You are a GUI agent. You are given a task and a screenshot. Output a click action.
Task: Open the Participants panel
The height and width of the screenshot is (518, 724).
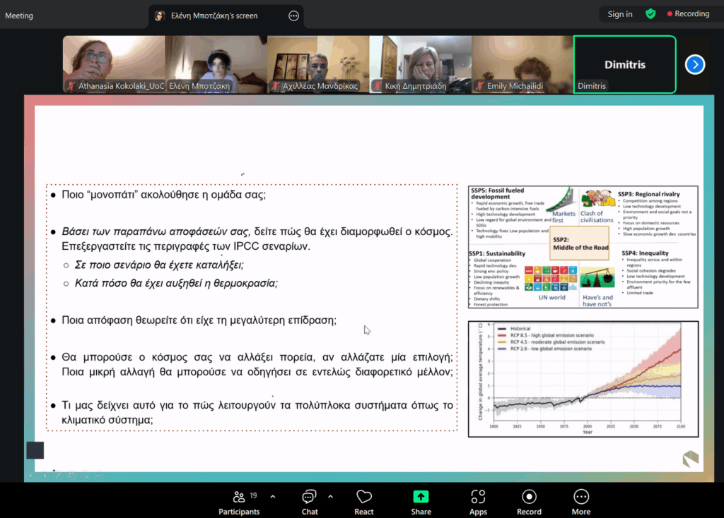click(x=239, y=502)
